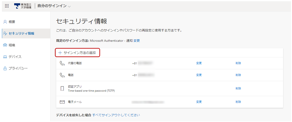Select Time-based one-time password (TOTP) text
This screenshot has width=292, height=122.
click(x=91, y=91)
